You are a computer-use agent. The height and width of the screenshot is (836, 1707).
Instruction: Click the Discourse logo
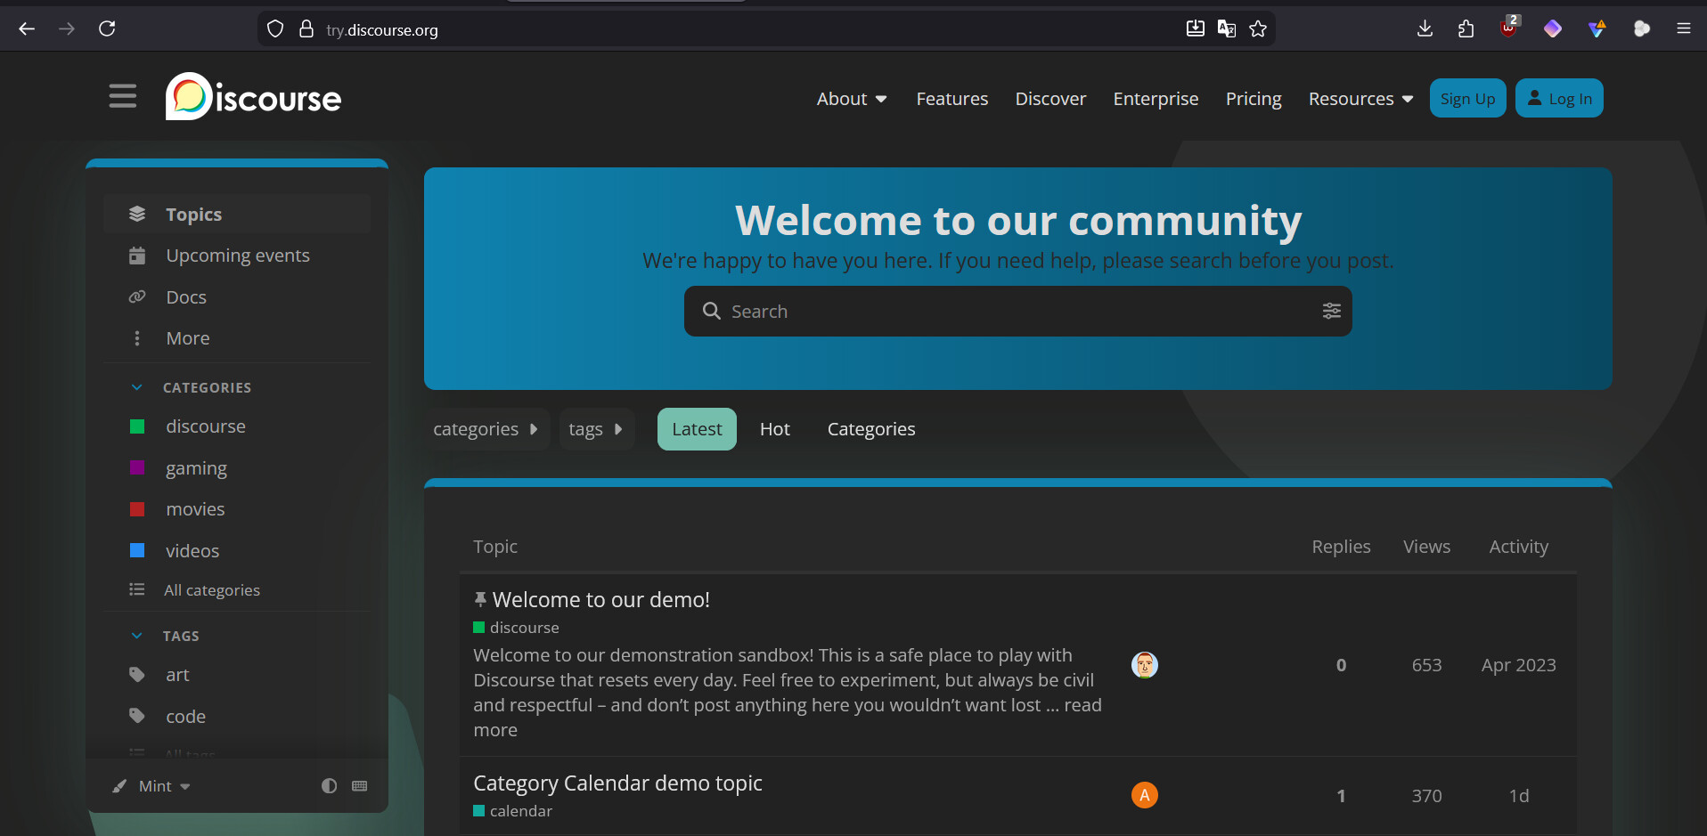tap(253, 97)
